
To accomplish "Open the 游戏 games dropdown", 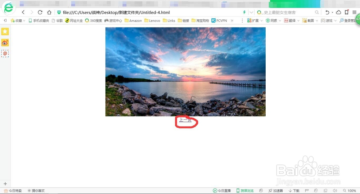I will click(329, 20).
